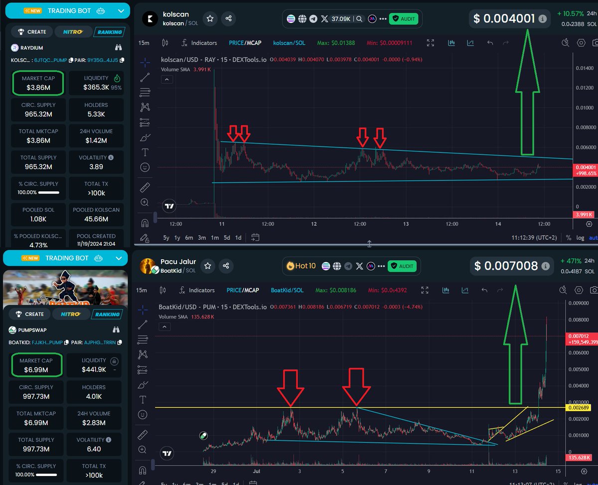Open the 15m interval dropdown on BoatKid chart
Image resolution: width=598 pixels, height=485 pixels.
pos(142,290)
